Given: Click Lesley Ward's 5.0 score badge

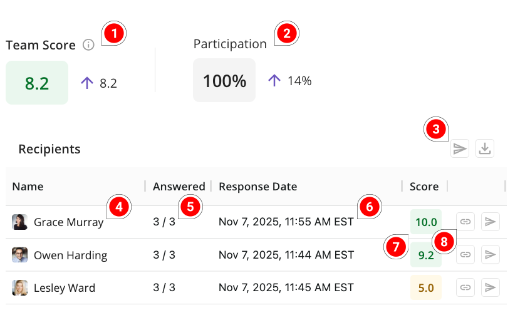Looking at the screenshot, I should 426,287.
